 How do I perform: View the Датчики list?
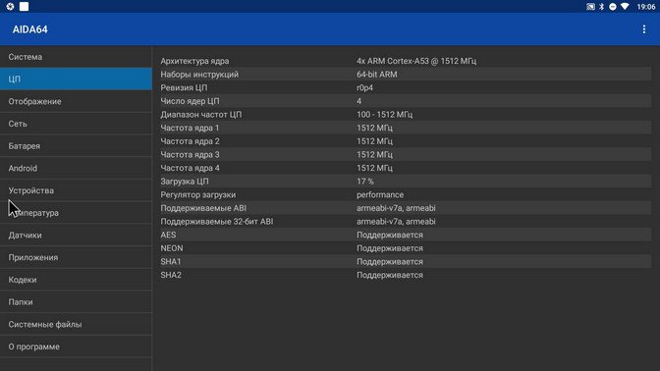(76, 236)
